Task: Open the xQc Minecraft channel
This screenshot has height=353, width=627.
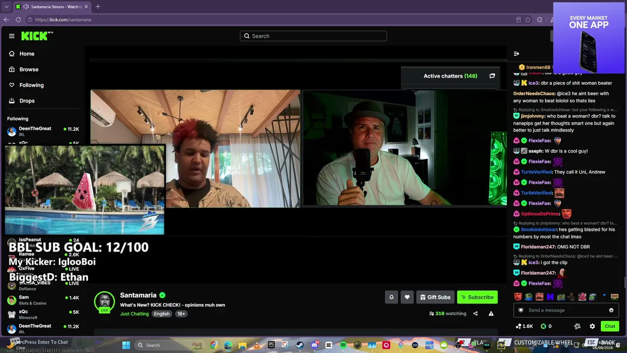Action: 43,314
